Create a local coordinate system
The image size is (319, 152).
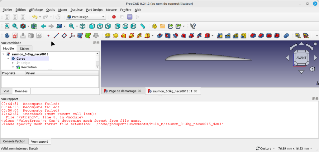[x=72, y=36]
